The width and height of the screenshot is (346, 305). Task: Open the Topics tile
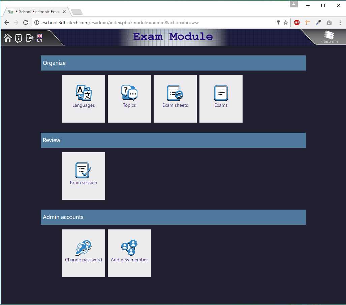[x=129, y=98]
